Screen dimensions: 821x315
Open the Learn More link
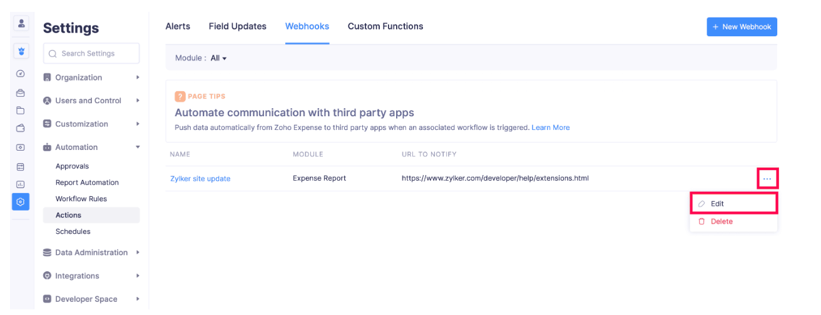click(x=550, y=127)
